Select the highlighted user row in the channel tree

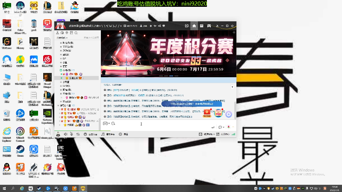tap(77, 78)
